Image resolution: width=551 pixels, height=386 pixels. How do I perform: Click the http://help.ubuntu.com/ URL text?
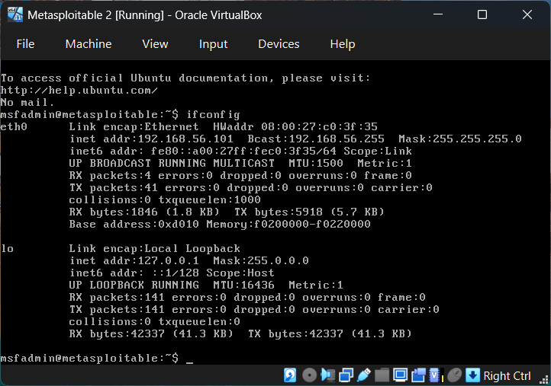coord(79,90)
